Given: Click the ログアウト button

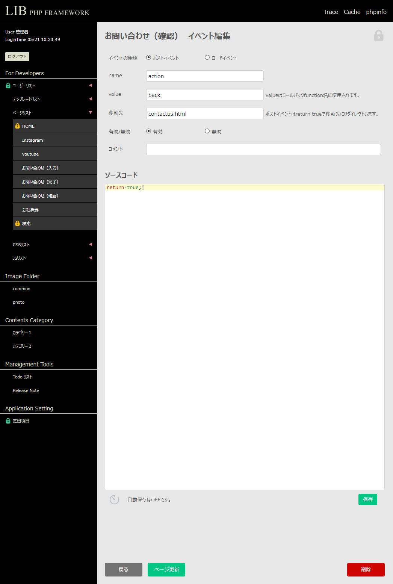Looking at the screenshot, I should (17, 57).
